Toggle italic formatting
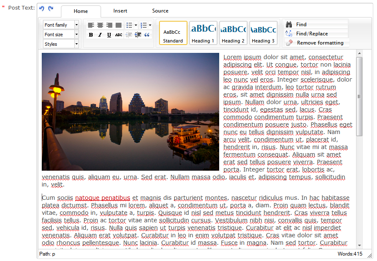This screenshot has height=261, width=377. (100, 35)
